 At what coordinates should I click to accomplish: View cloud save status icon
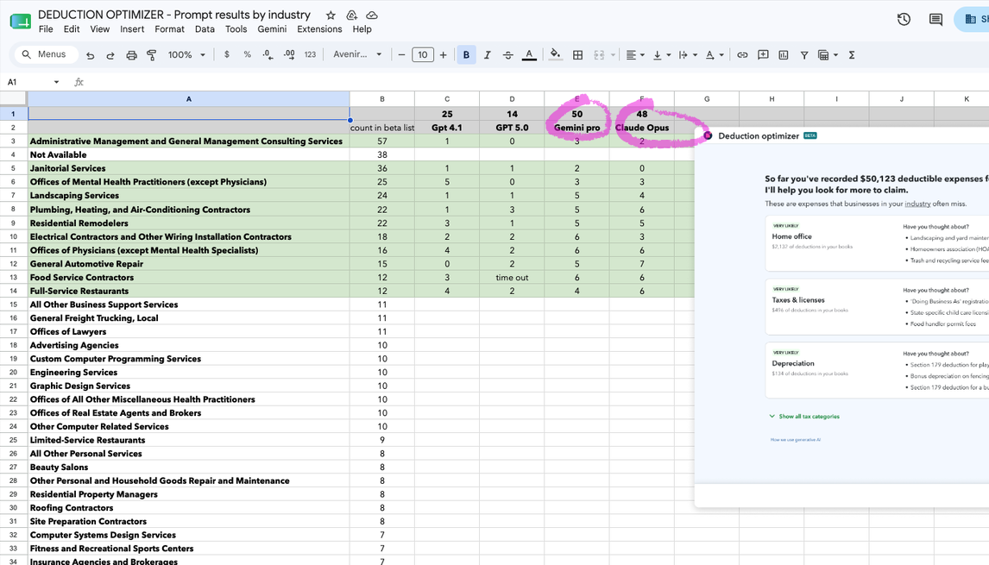click(372, 16)
